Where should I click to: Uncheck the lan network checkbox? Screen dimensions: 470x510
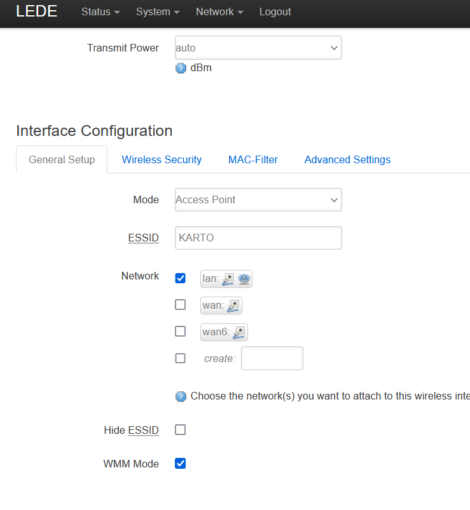(x=181, y=278)
